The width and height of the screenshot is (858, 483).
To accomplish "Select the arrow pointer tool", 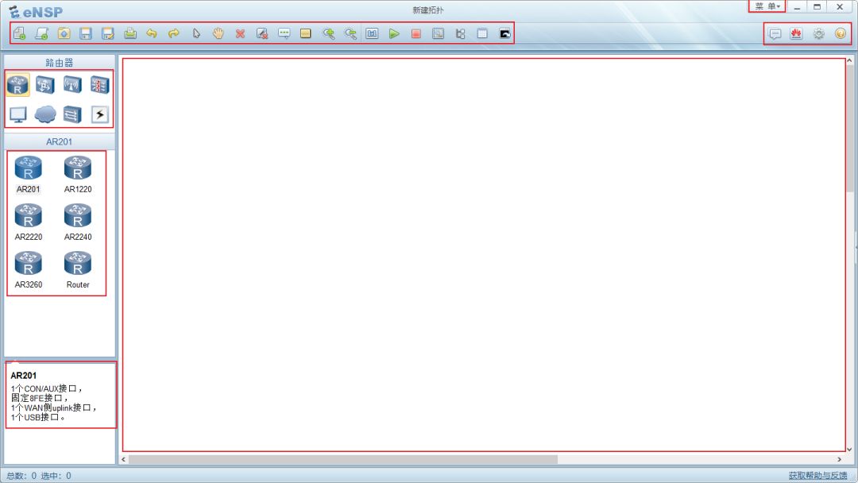I will 196,33.
